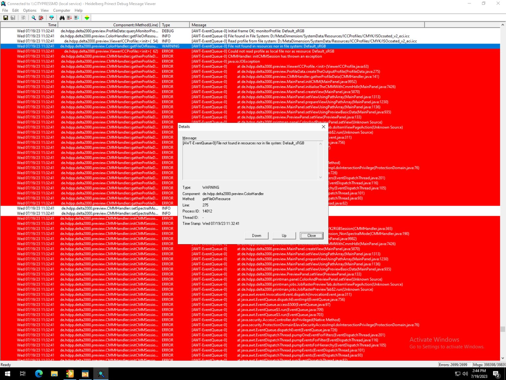The image size is (506, 380).
Task: Select the 'java.io.IOException' error row
Action: coord(250,61)
